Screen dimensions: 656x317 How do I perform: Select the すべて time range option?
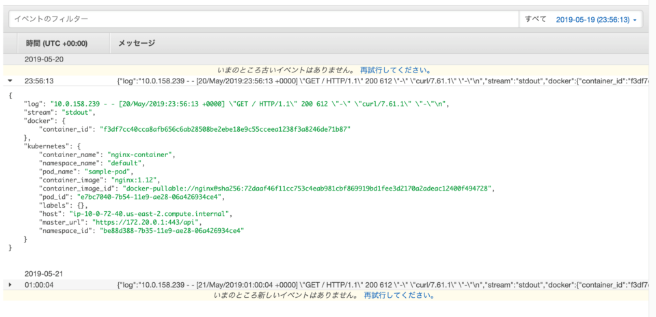coord(536,19)
